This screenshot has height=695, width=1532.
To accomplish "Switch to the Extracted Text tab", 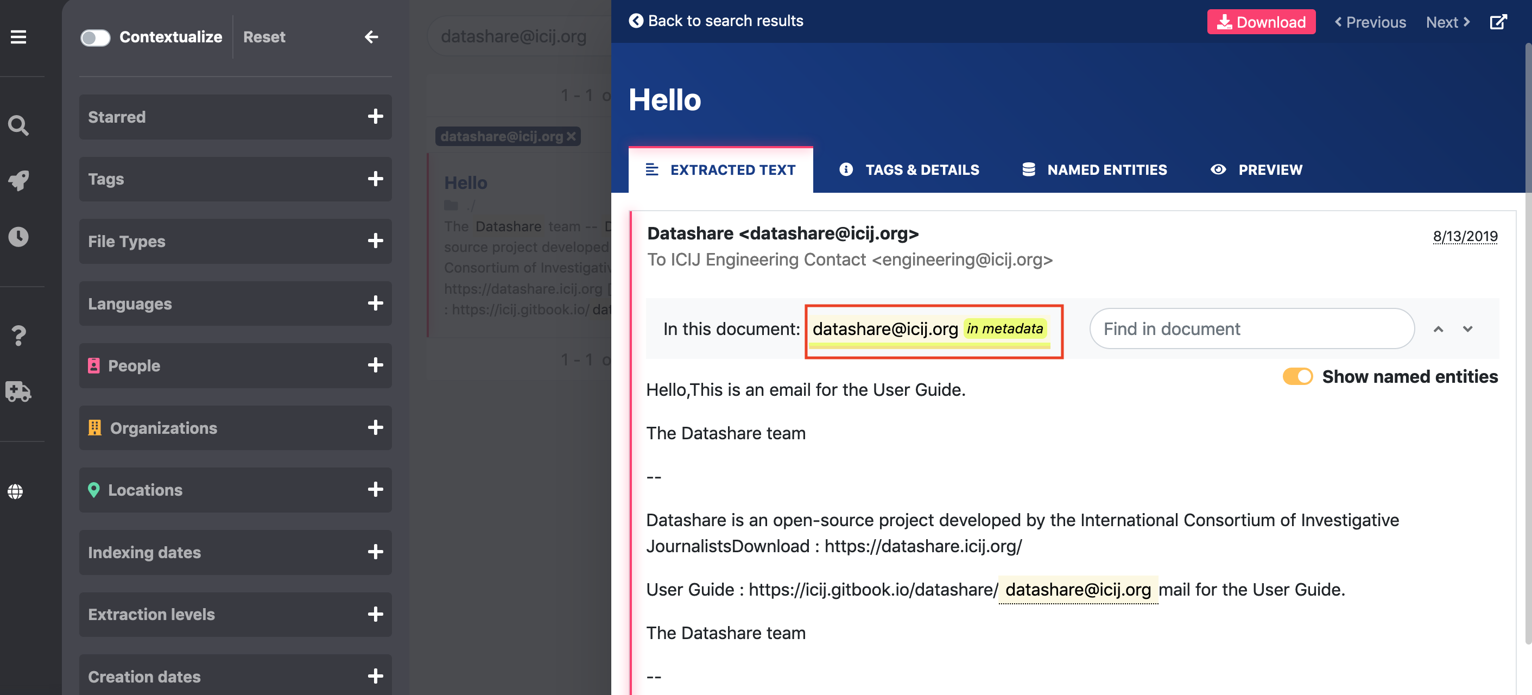I will (720, 169).
